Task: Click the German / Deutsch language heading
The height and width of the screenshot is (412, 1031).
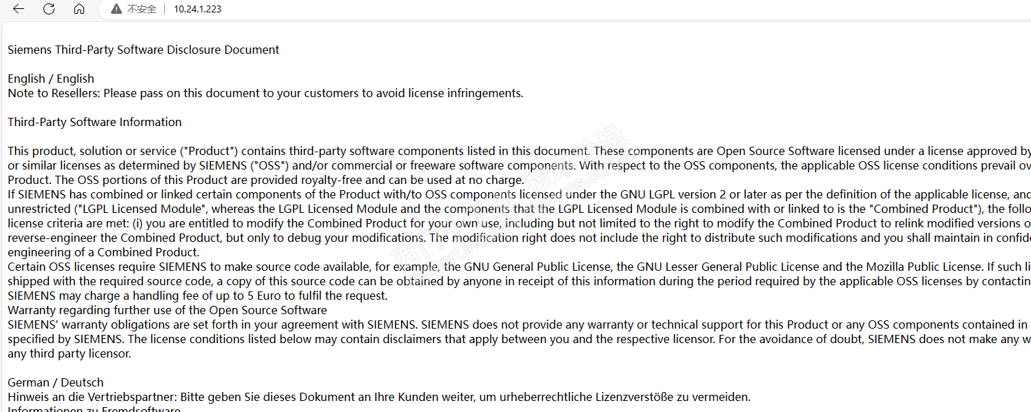Action: coord(55,382)
